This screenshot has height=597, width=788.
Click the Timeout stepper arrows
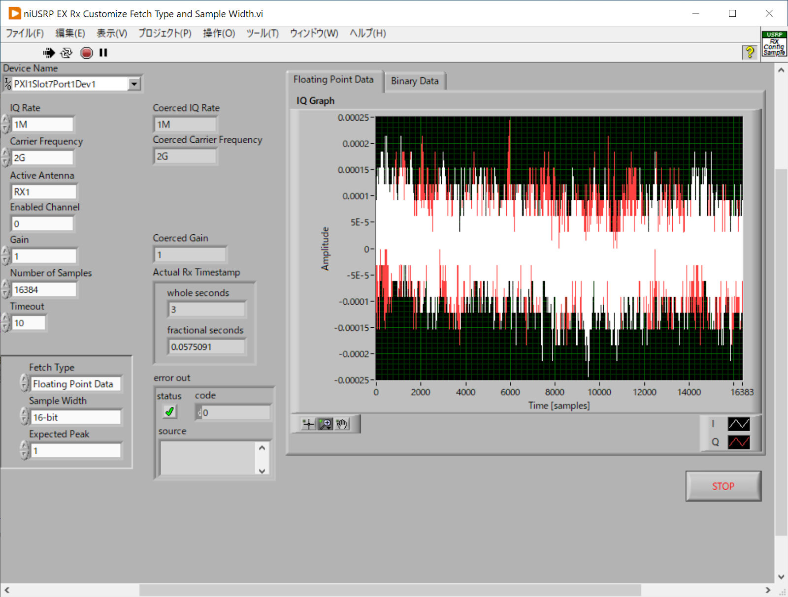tap(5, 323)
